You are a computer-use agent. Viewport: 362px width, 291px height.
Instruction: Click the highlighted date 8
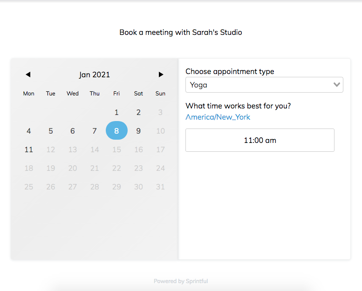click(116, 131)
